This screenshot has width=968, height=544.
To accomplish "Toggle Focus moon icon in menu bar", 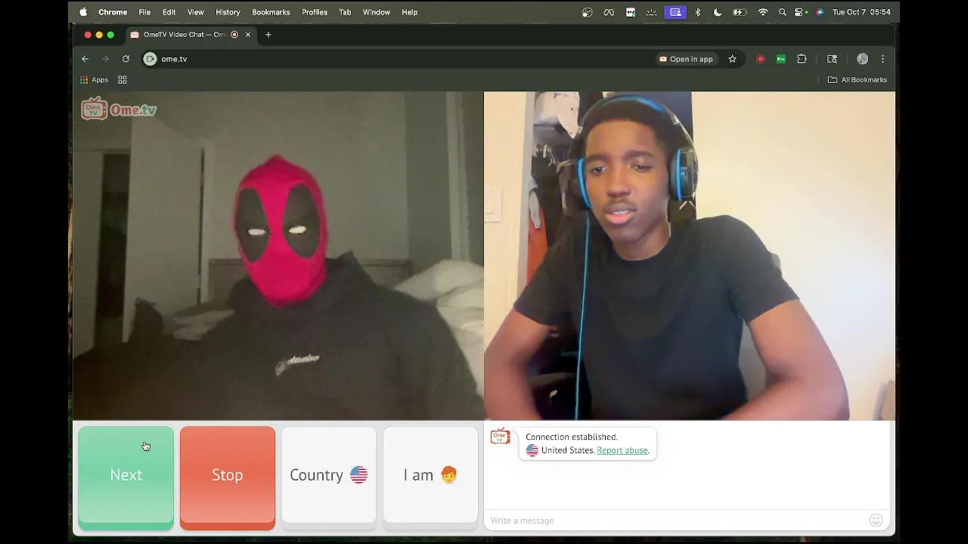I will [718, 12].
